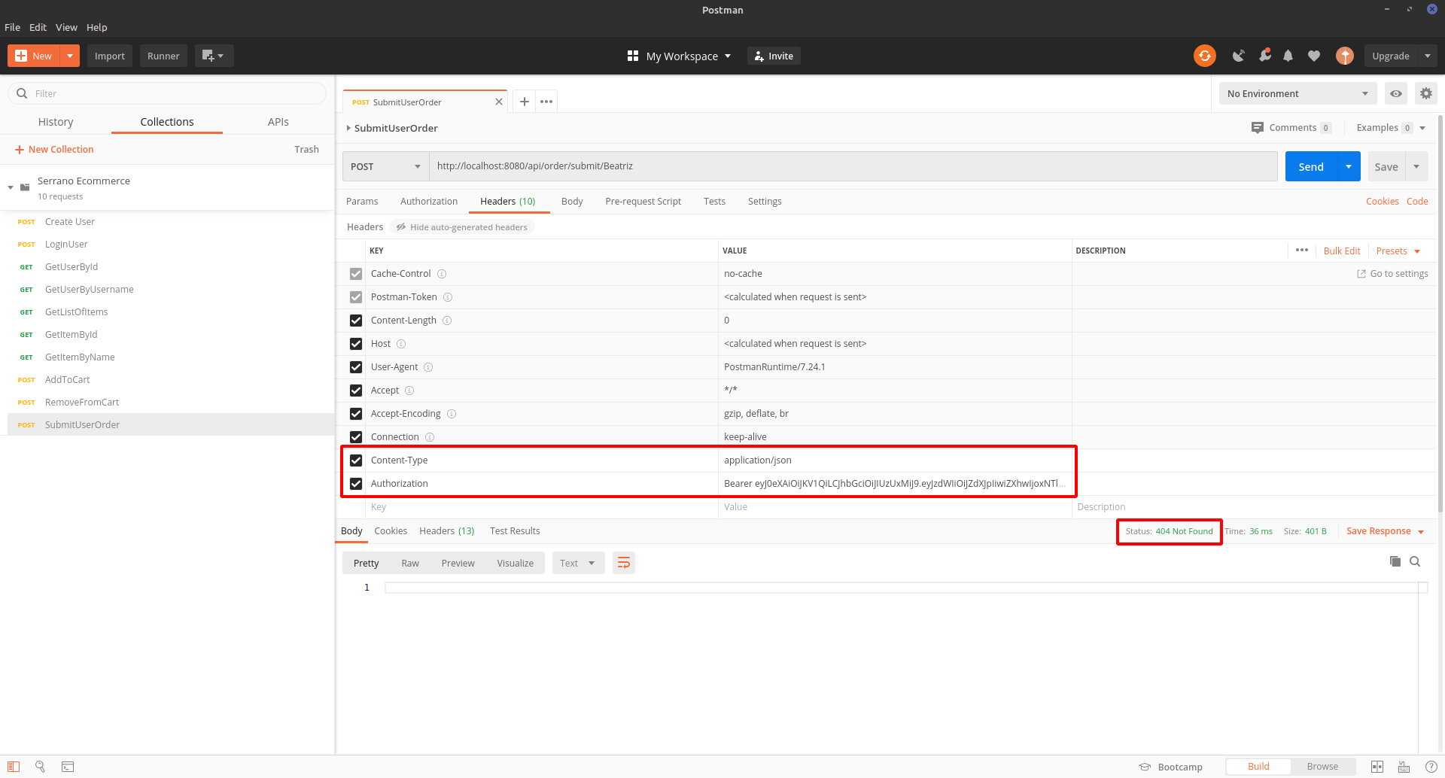Open the user avatar menu
The width and height of the screenshot is (1445, 778).
click(1345, 56)
